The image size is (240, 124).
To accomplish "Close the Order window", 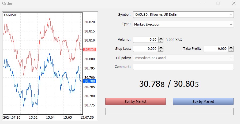I will pyautogui.click(x=234, y=3).
